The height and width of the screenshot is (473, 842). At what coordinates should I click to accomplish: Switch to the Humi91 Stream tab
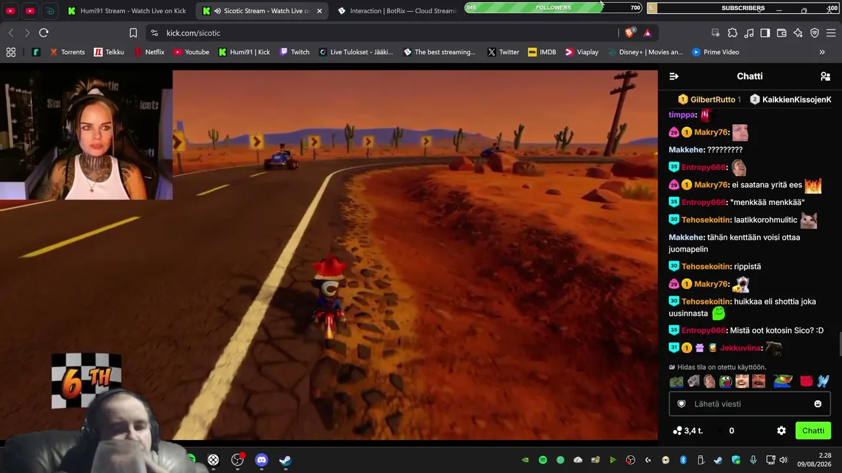(126, 11)
